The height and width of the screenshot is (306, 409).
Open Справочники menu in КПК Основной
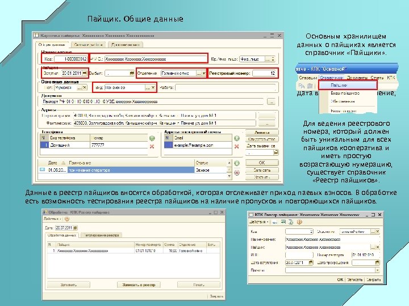tap(331, 78)
